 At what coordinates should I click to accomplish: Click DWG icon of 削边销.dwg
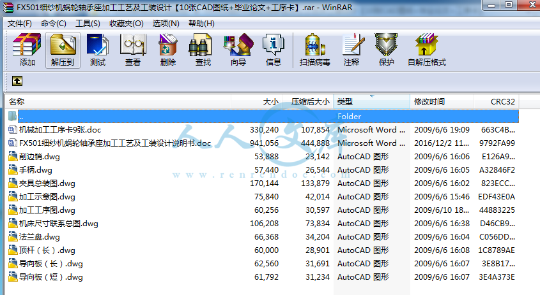tap(13, 156)
